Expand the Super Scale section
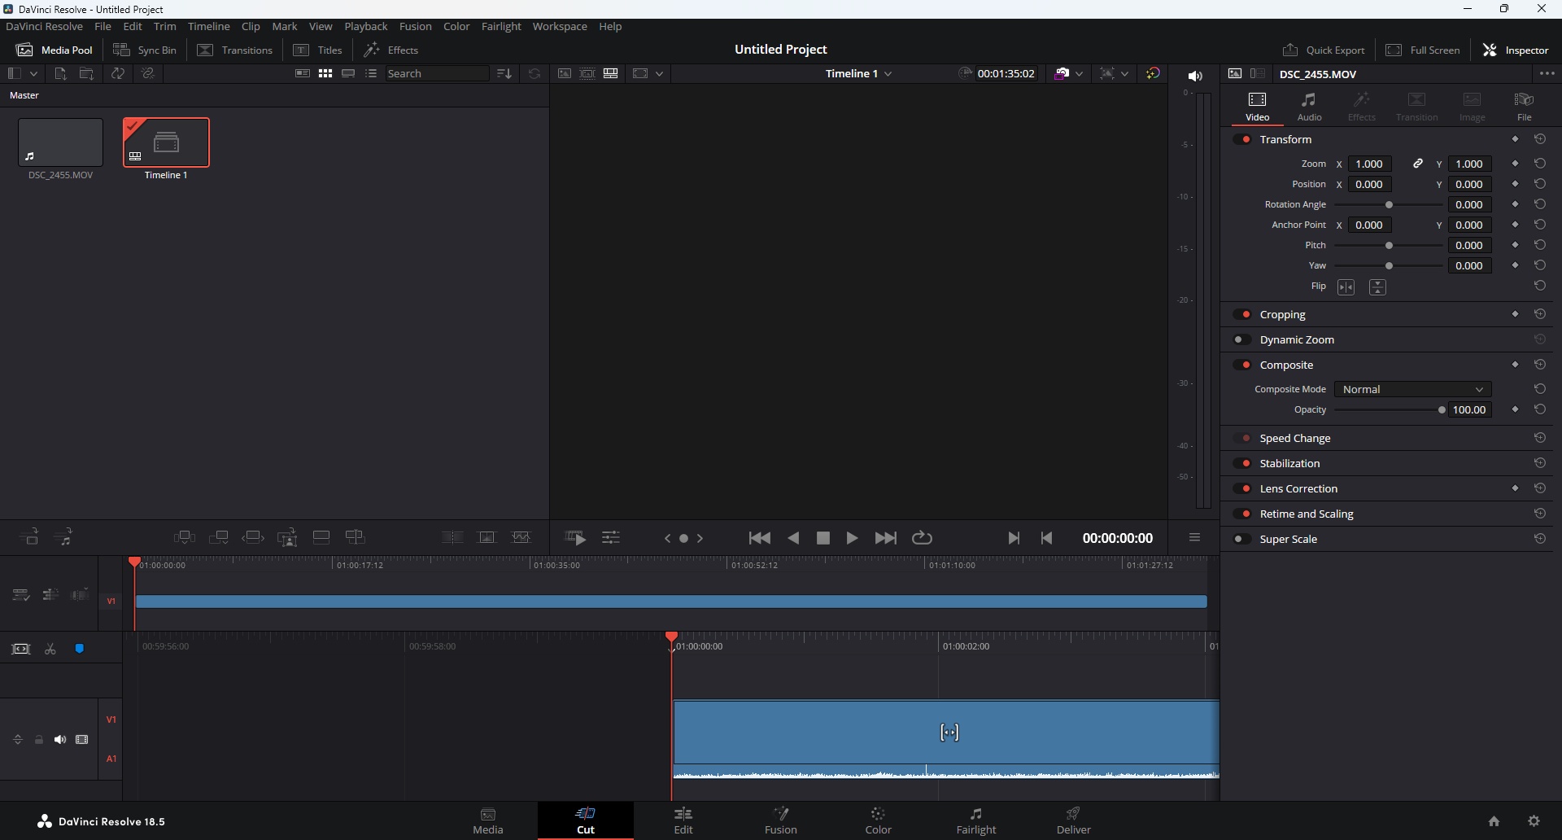Image resolution: width=1562 pixels, height=840 pixels. (x=1289, y=539)
